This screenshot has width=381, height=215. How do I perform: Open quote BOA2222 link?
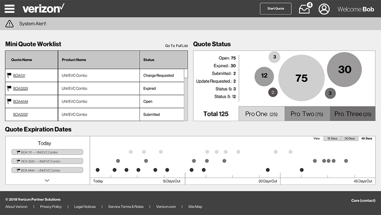click(x=20, y=114)
